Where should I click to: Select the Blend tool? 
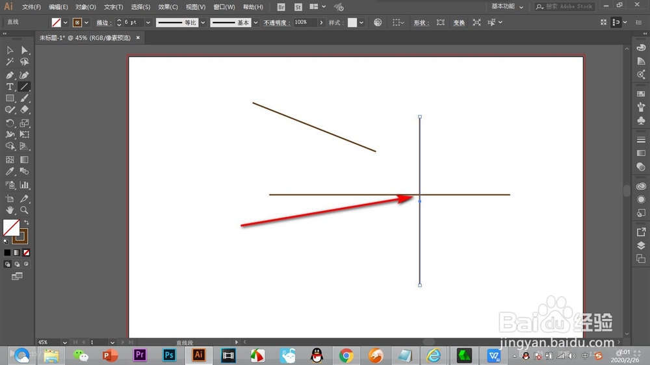(x=25, y=171)
